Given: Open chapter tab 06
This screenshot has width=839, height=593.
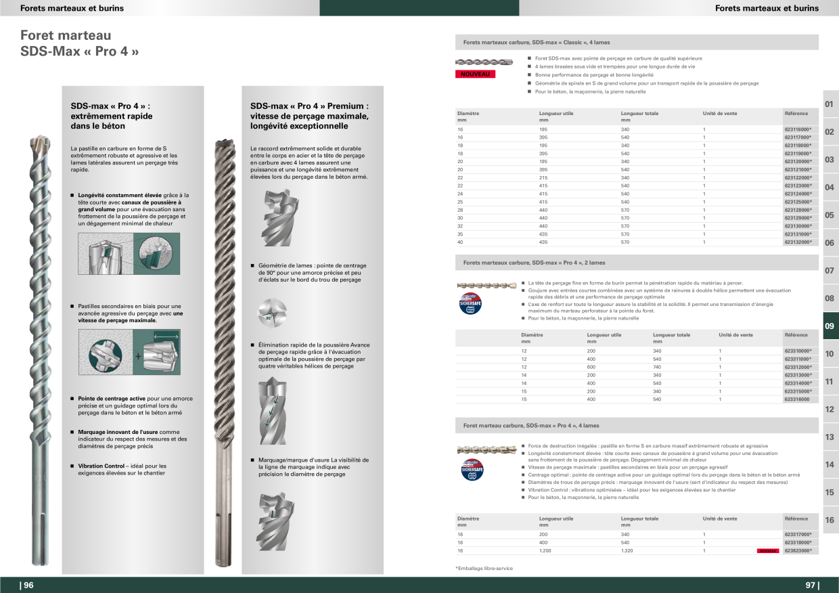Looking at the screenshot, I should tap(830, 242).
